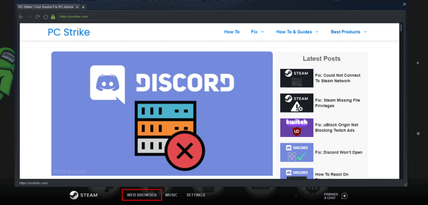428x205 pixels.
Task: Read Fix: Could Not Connect To Steam Network
Action: click(x=338, y=78)
